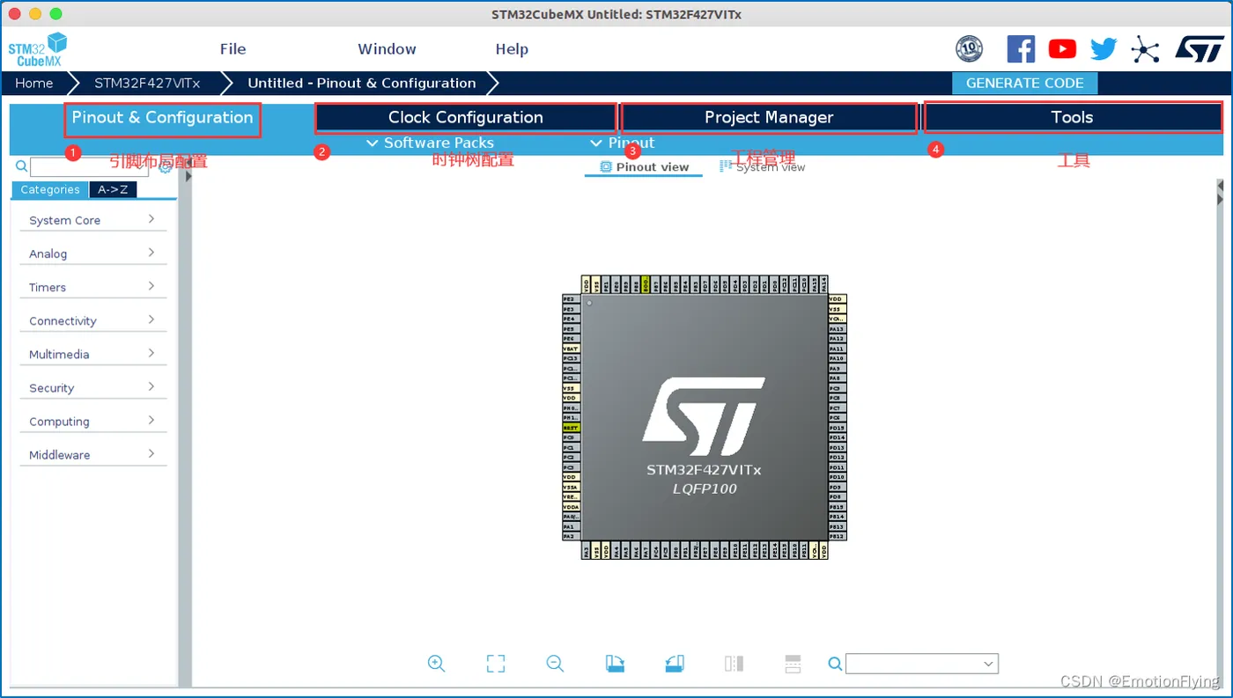Select the RST pin on the chip

click(571, 428)
